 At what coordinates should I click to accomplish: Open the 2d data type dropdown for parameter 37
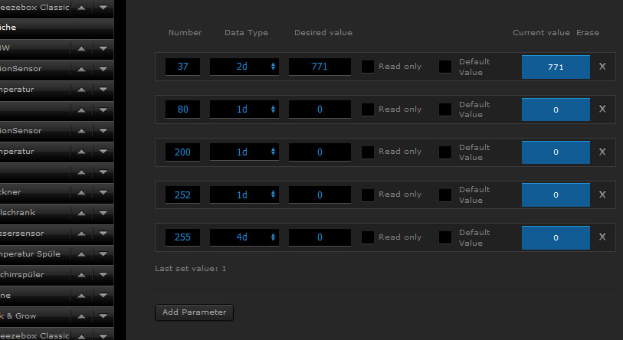click(244, 67)
